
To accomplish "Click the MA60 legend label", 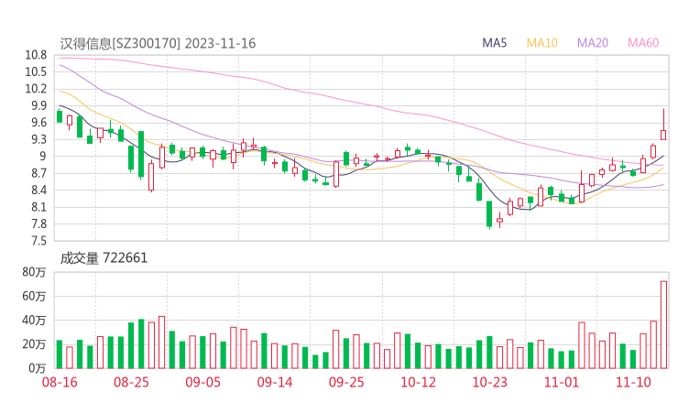I will click(x=643, y=43).
